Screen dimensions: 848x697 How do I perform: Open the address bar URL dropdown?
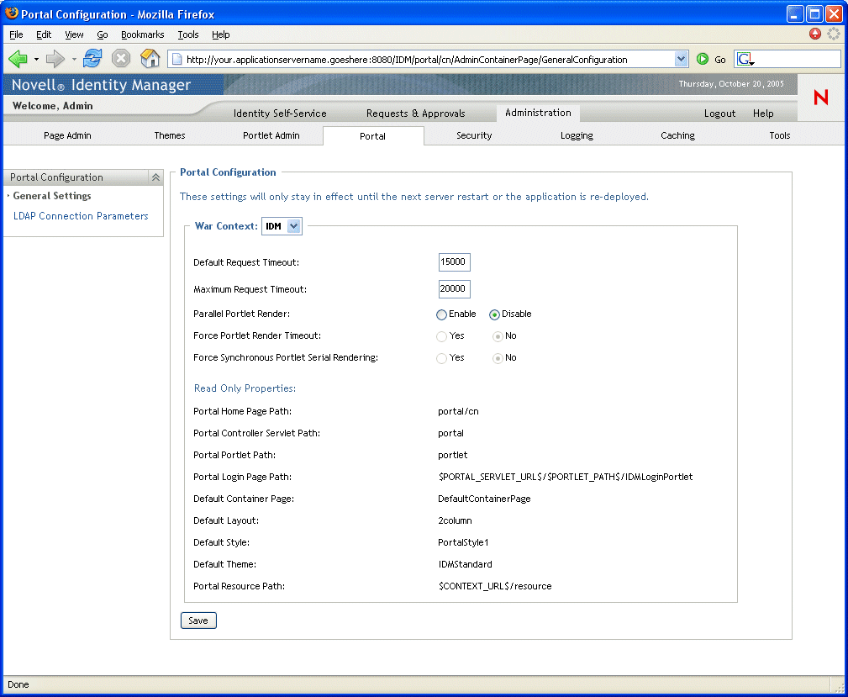(681, 59)
